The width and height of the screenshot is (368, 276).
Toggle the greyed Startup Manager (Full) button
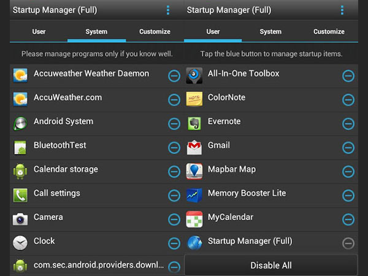click(348, 243)
